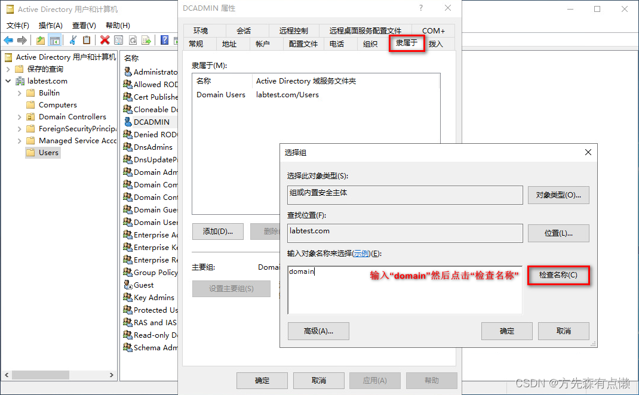Select the Schema Admins group icon
Image resolution: width=639 pixels, height=395 pixels.
128,347
